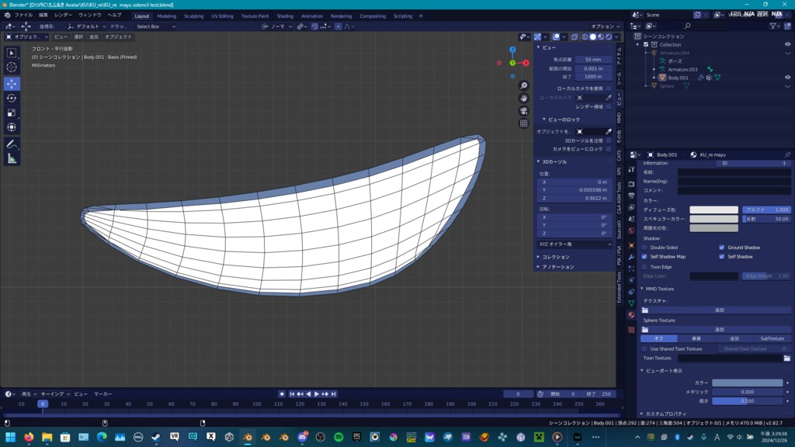The width and height of the screenshot is (795, 447).
Task: Pin the properties editor context
Action: 787,154
